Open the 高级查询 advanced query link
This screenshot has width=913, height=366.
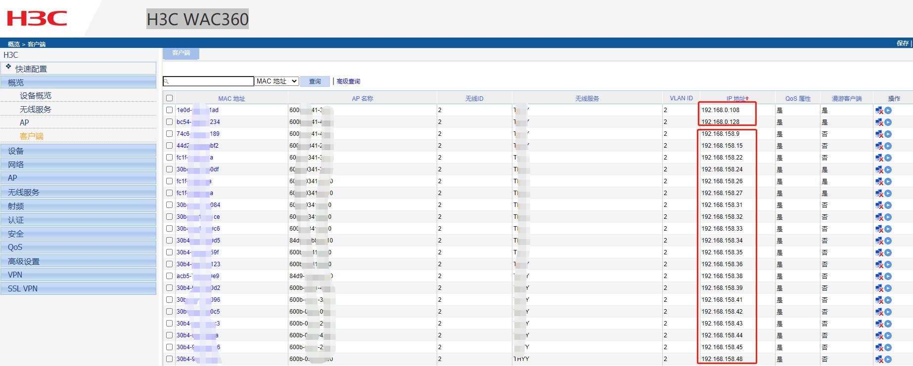point(348,81)
